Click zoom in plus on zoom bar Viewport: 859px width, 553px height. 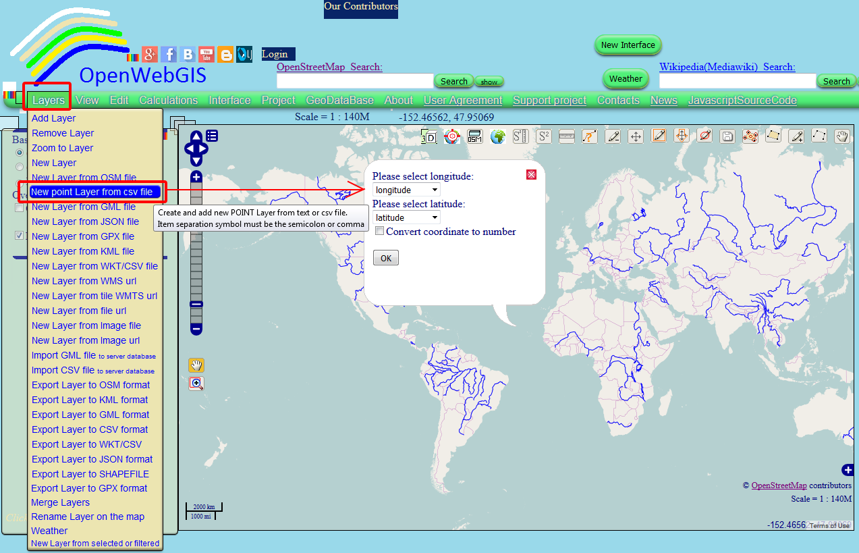click(196, 178)
